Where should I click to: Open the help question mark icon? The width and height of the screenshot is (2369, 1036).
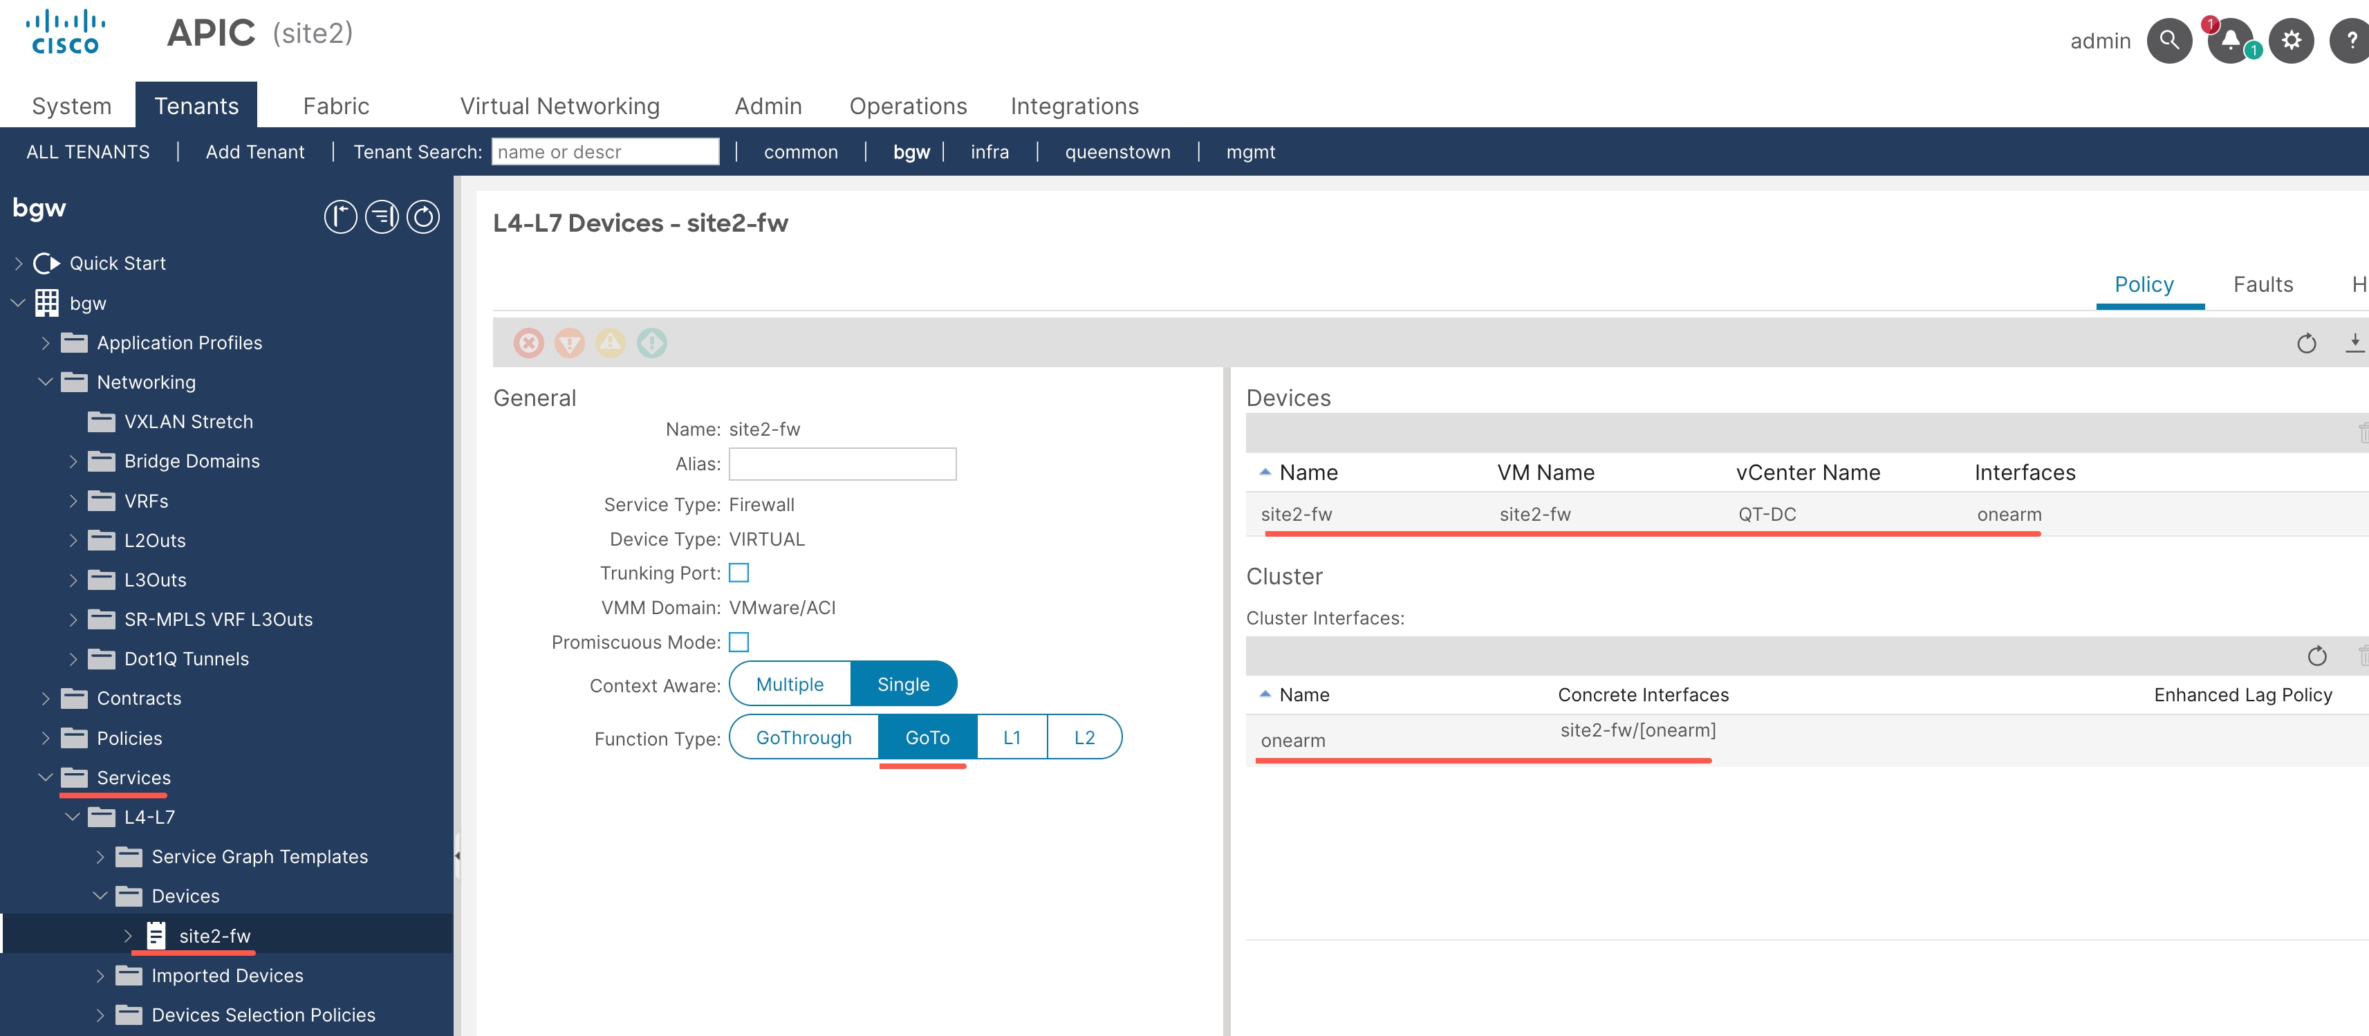[x=2350, y=41]
